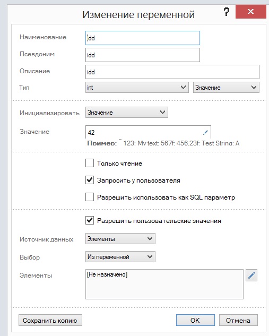This screenshot has height=336, width=269.
Task: Click the pencil icon inside the Значение field
Action: [205, 132]
